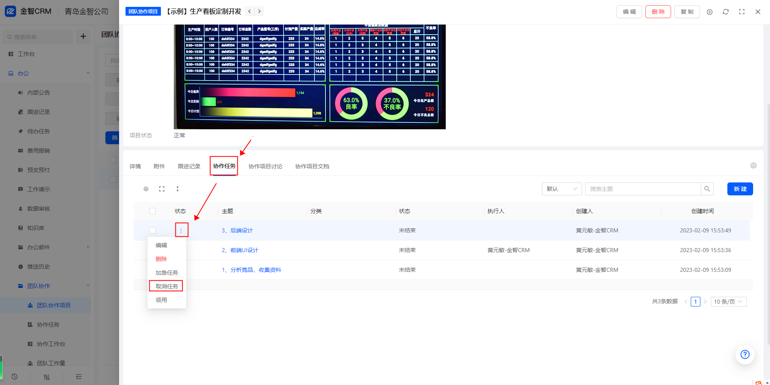
Task: Switch to the 附件 tab
Action: point(159,166)
